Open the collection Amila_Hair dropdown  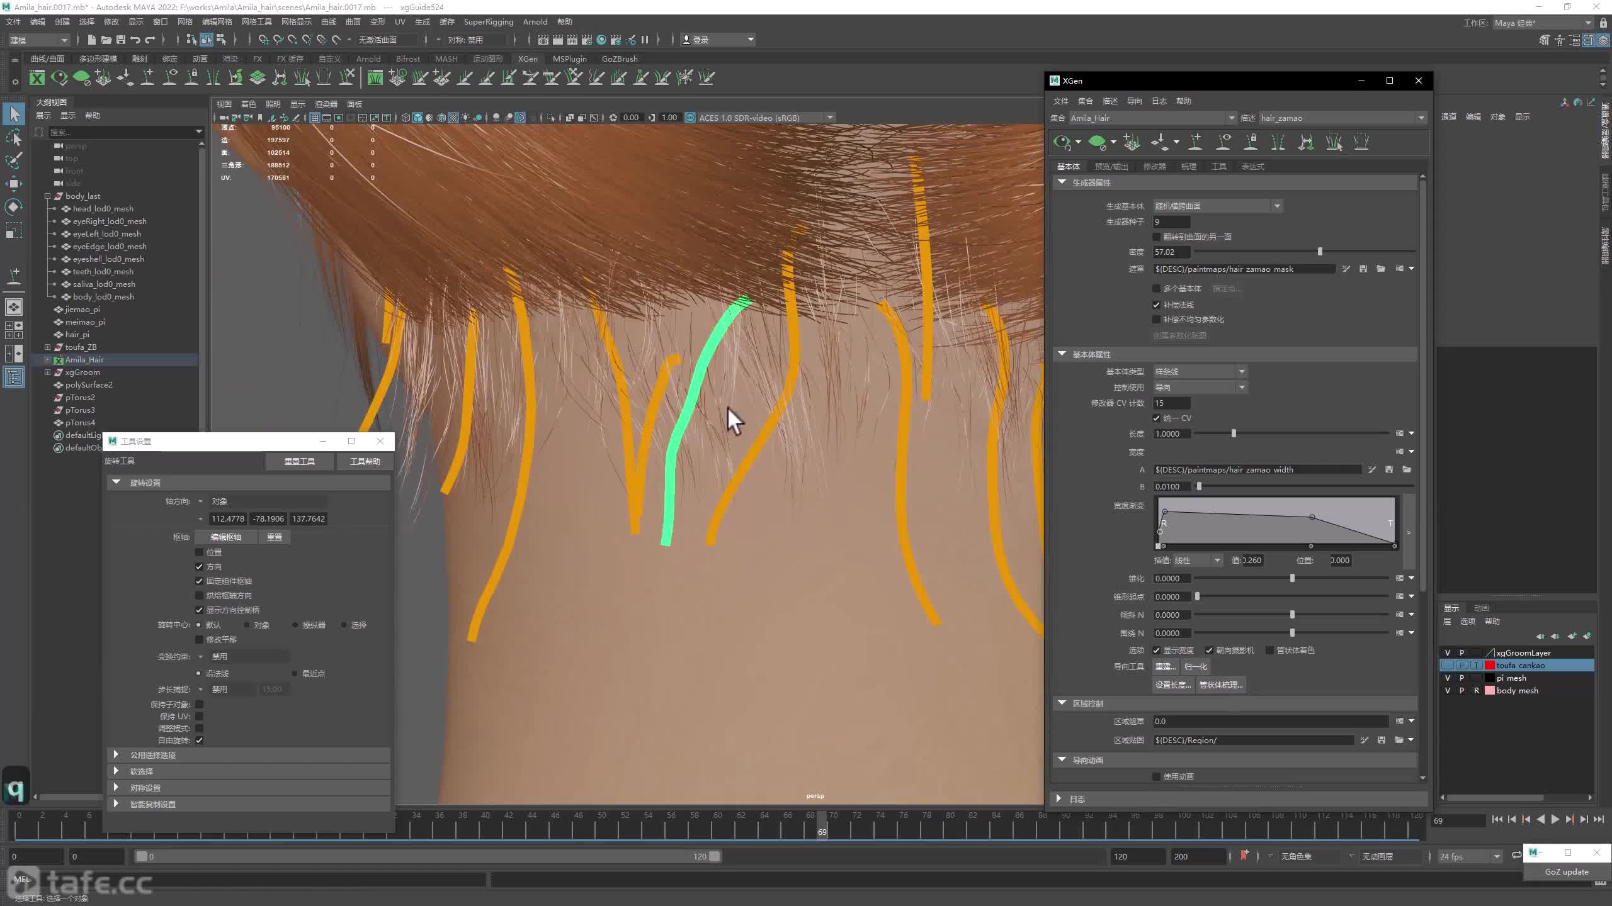click(1152, 118)
